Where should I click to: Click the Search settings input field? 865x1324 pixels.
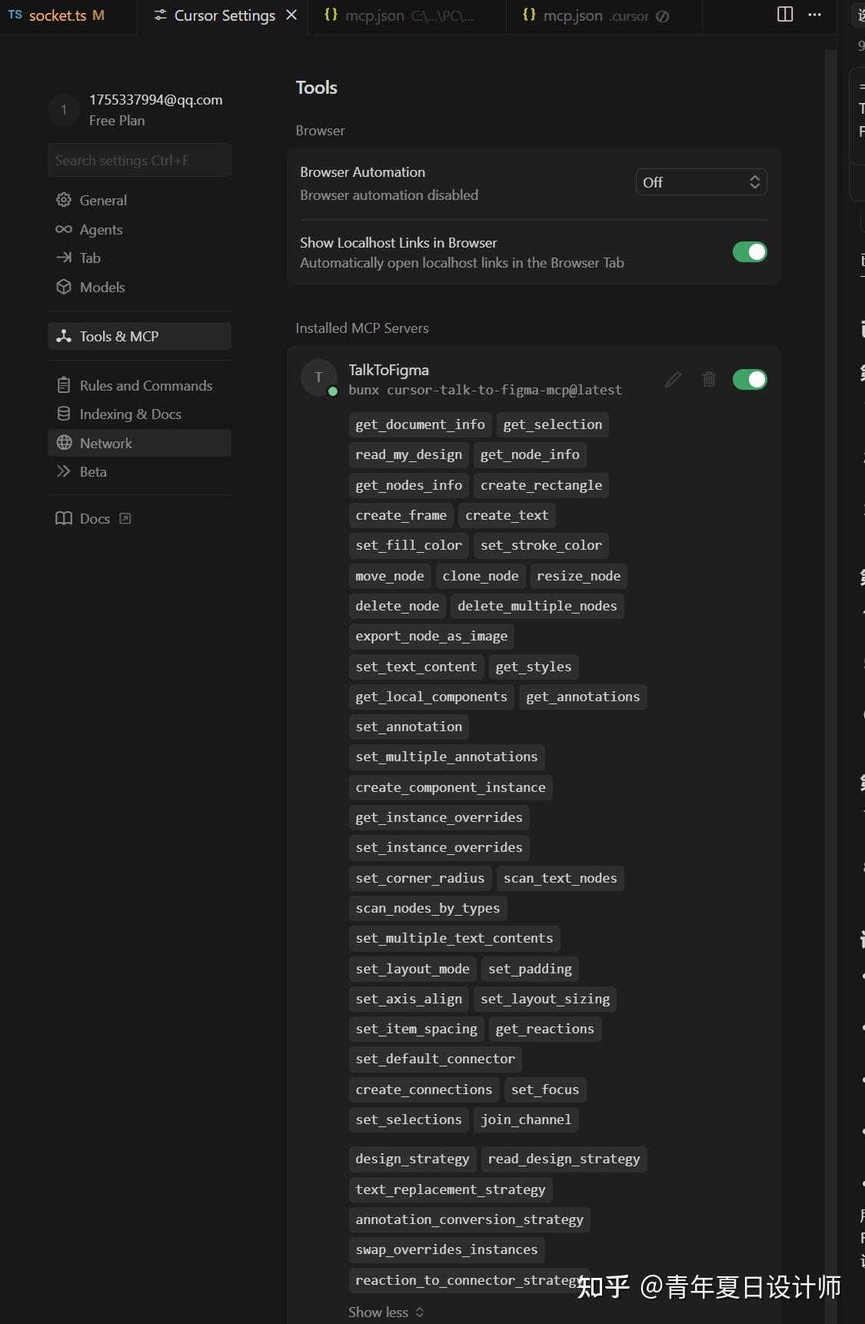pos(139,161)
